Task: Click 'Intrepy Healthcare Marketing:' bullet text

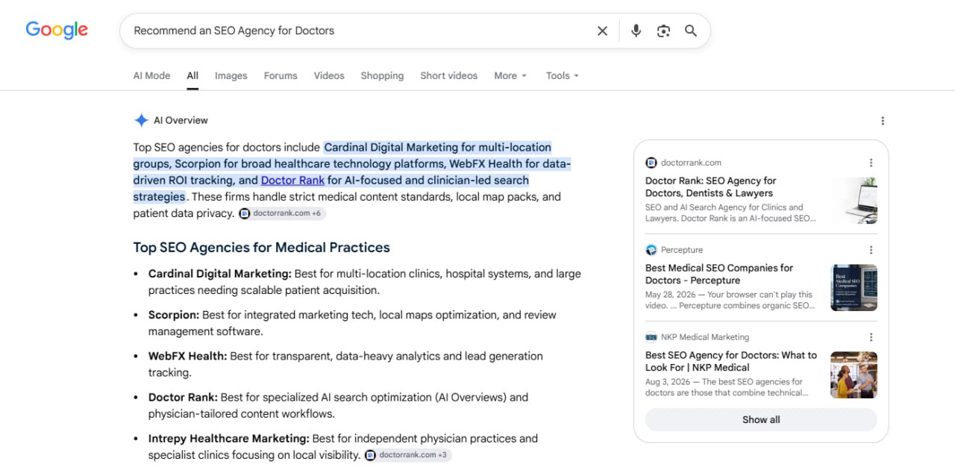Action: pos(229,438)
